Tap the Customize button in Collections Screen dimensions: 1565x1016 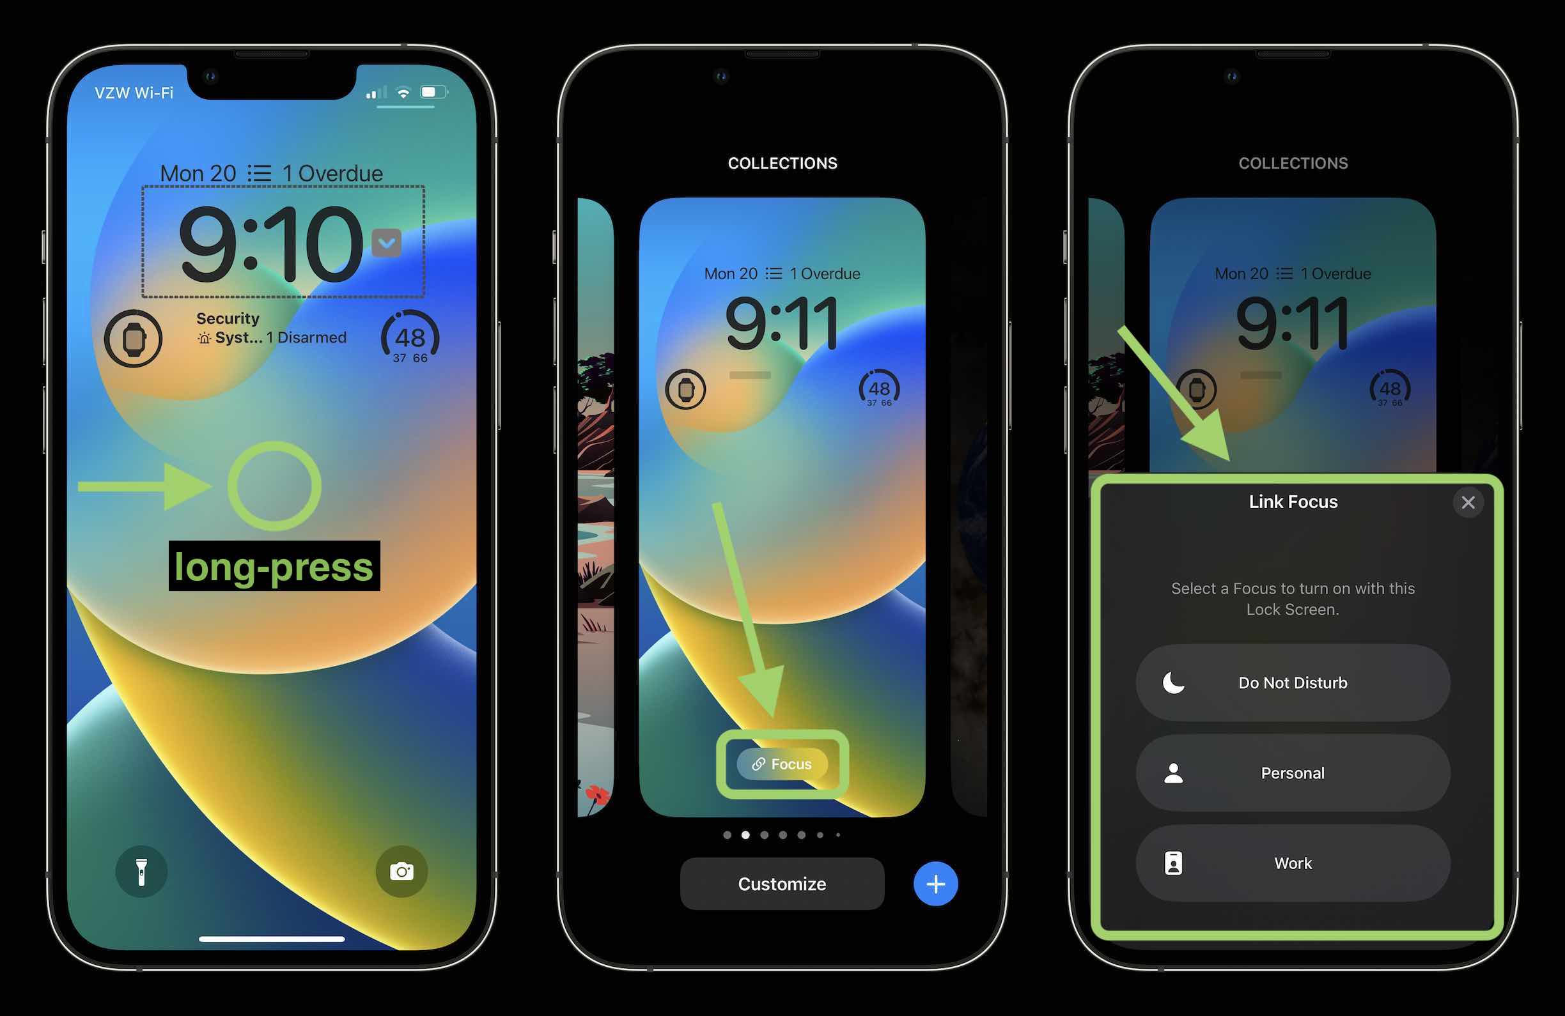(x=782, y=884)
